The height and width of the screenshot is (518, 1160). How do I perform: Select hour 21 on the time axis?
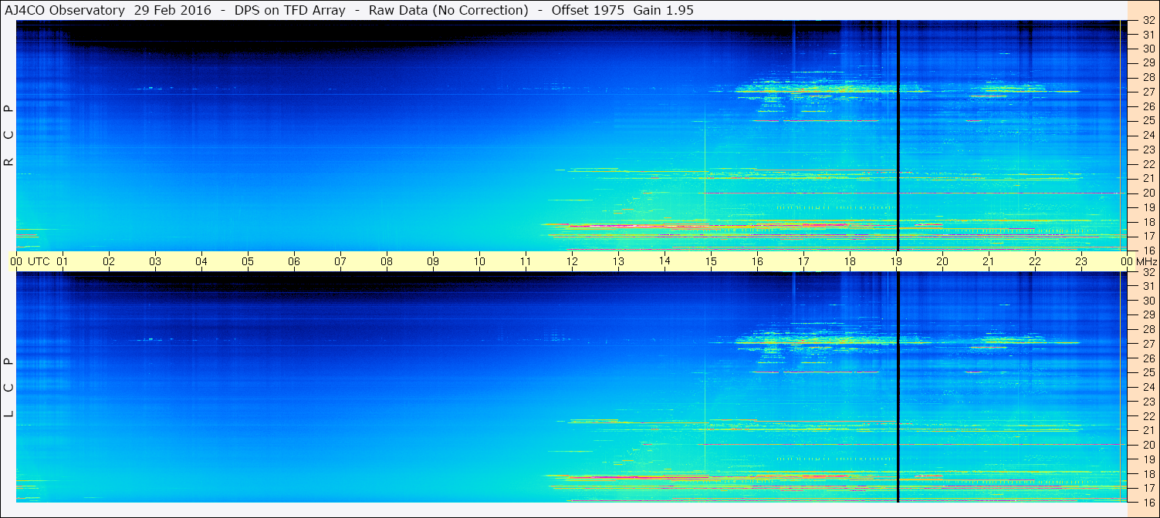pos(989,261)
